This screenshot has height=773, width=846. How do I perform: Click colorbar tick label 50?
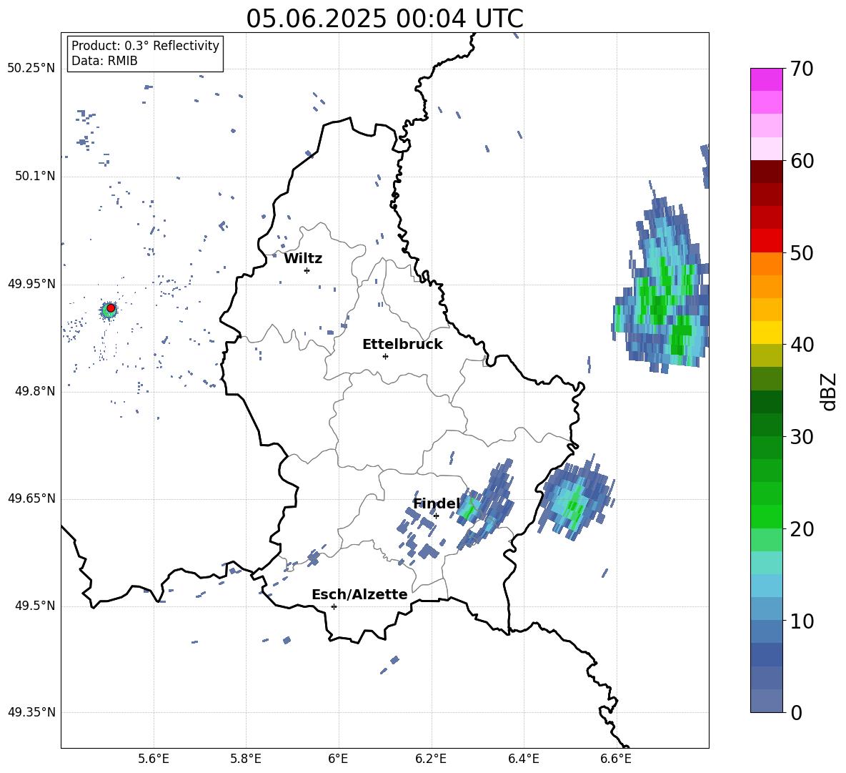(801, 252)
